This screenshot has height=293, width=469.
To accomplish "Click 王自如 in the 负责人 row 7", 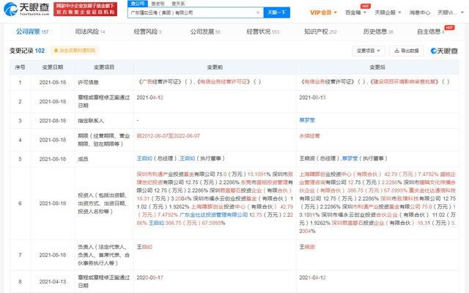I will coord(144,247).
